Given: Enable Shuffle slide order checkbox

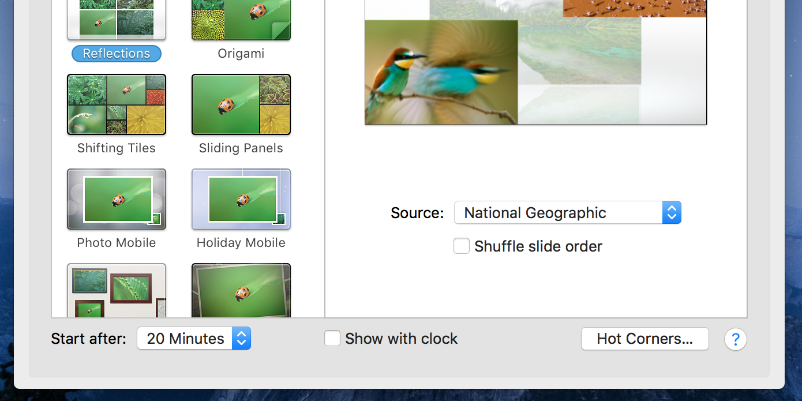Looking at the screenshot, I should click(x=462, y=246).
